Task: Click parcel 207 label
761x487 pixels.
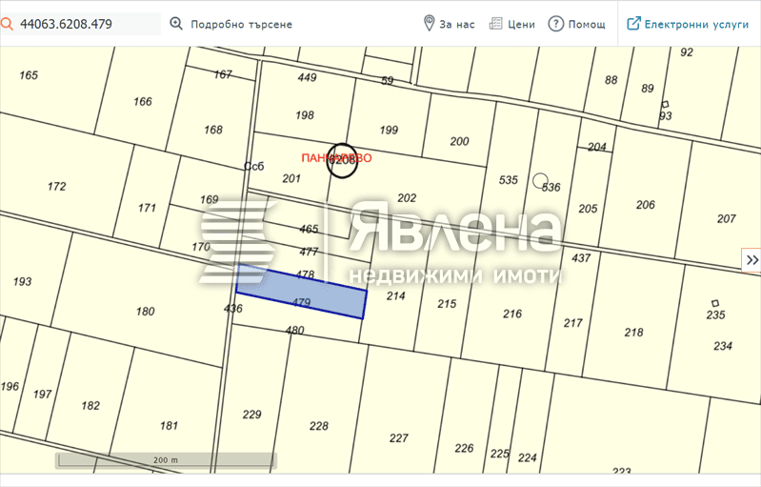Action: [726, 218]
